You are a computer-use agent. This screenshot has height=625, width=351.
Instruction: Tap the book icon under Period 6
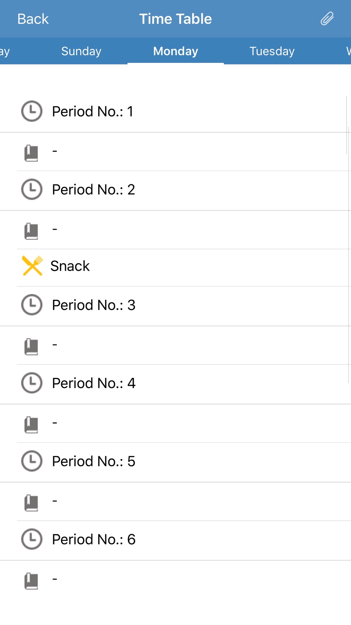31,581
